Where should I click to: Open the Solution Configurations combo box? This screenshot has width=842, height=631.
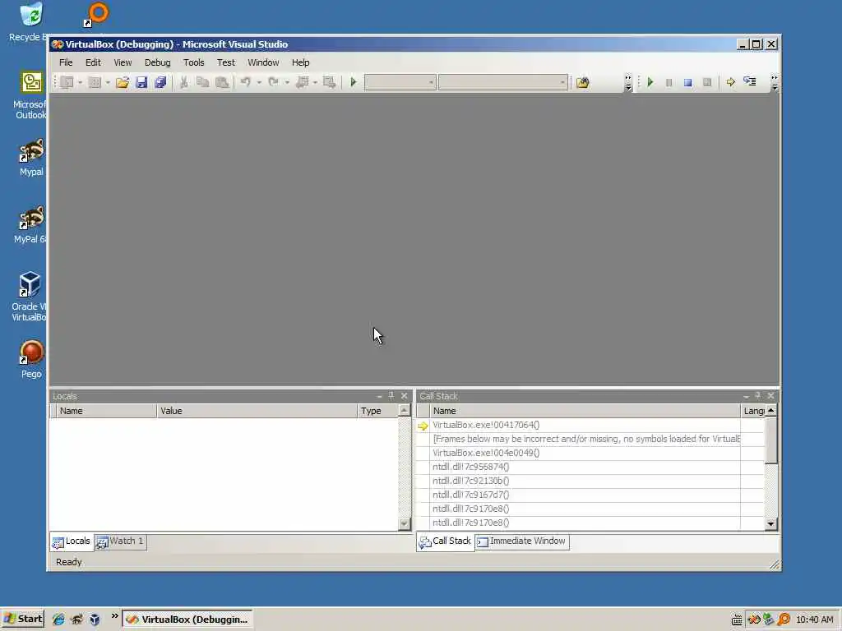[x=400, y=83]
